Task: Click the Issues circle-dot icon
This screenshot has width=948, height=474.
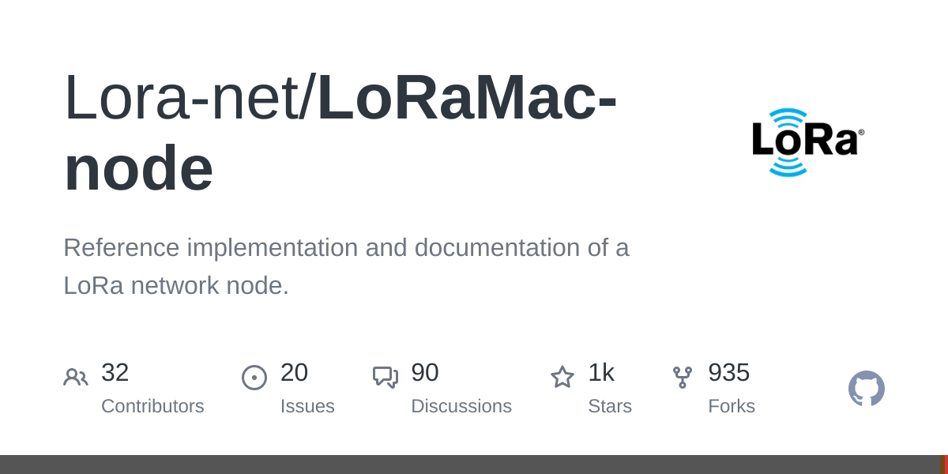Action: (254, 378)
